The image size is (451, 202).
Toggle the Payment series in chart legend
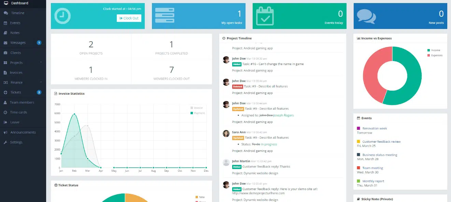[x=199, y=113]
